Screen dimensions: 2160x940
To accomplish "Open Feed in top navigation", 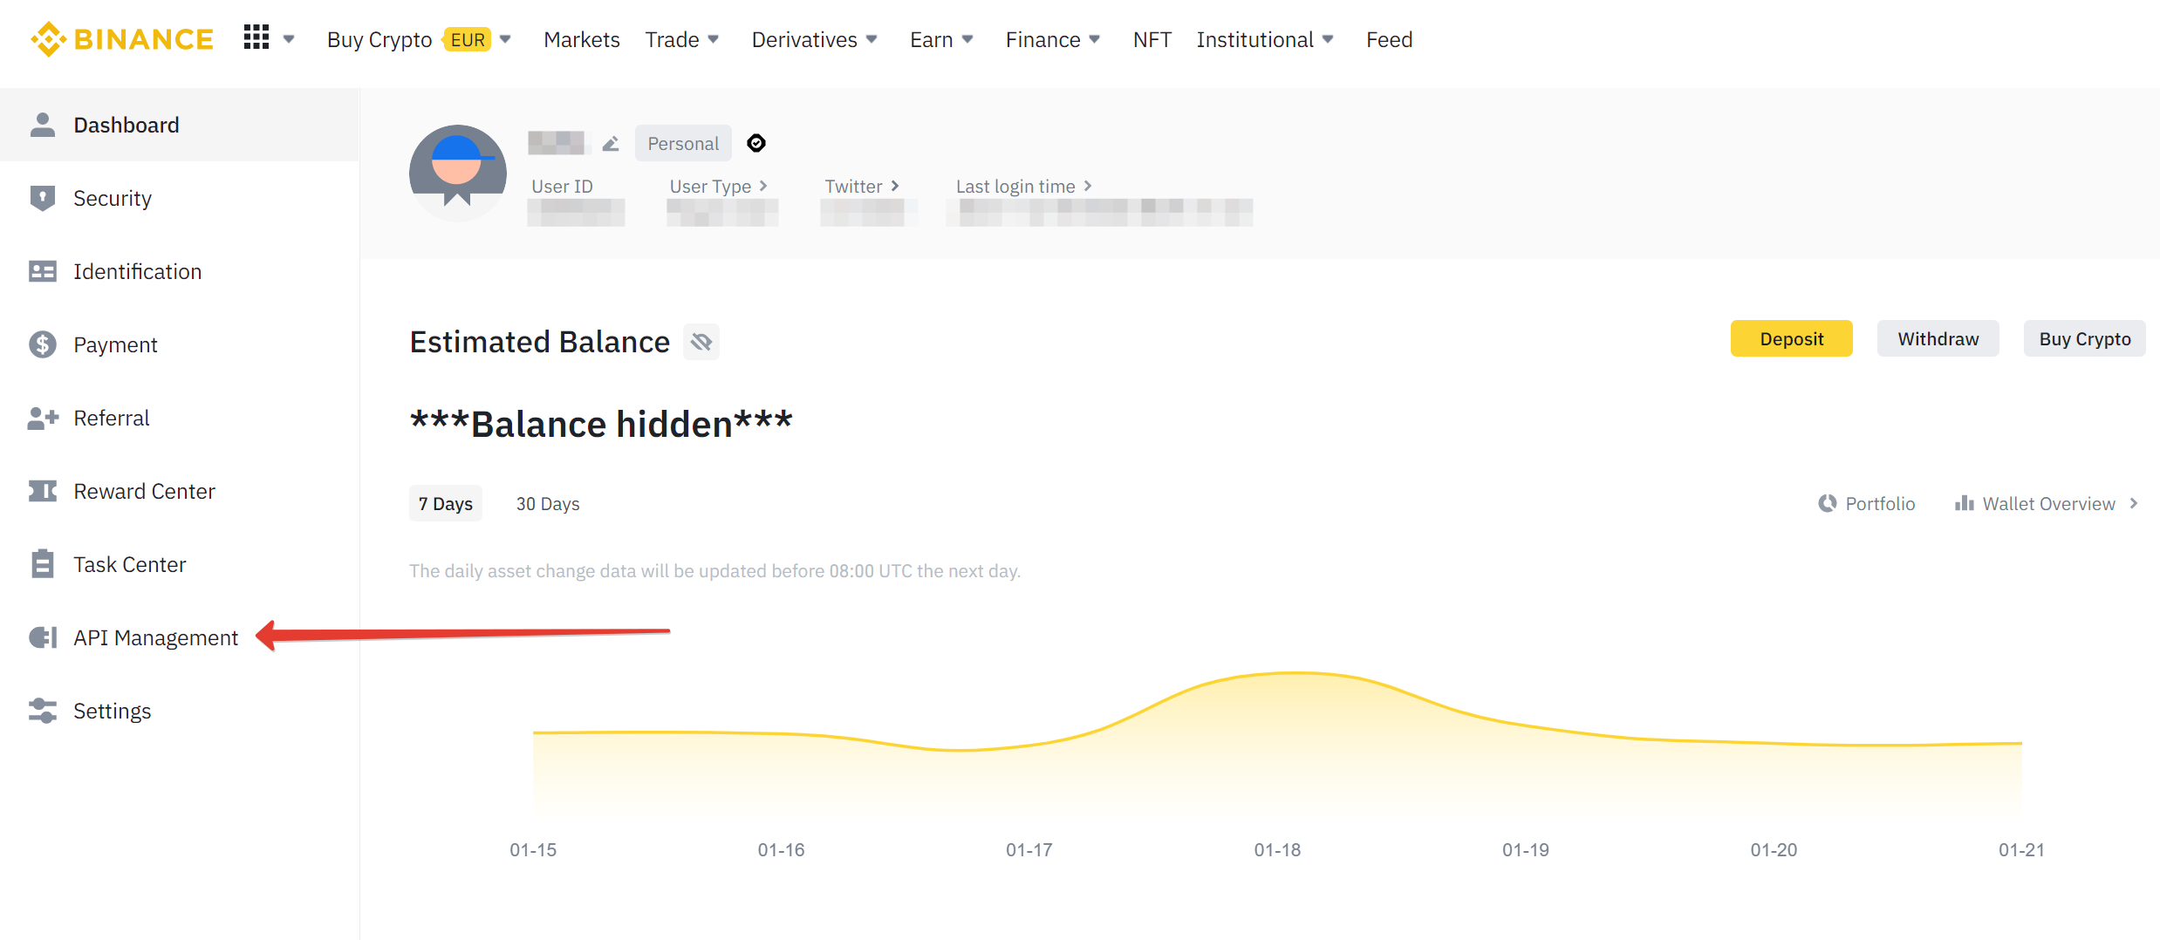I will point(1389,39).
